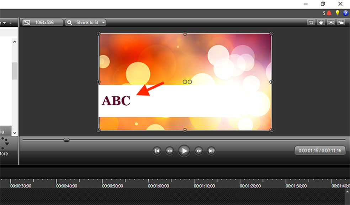350x205 pixels.
Task: Jump to next clip
Action: click(x=211, y=151)
